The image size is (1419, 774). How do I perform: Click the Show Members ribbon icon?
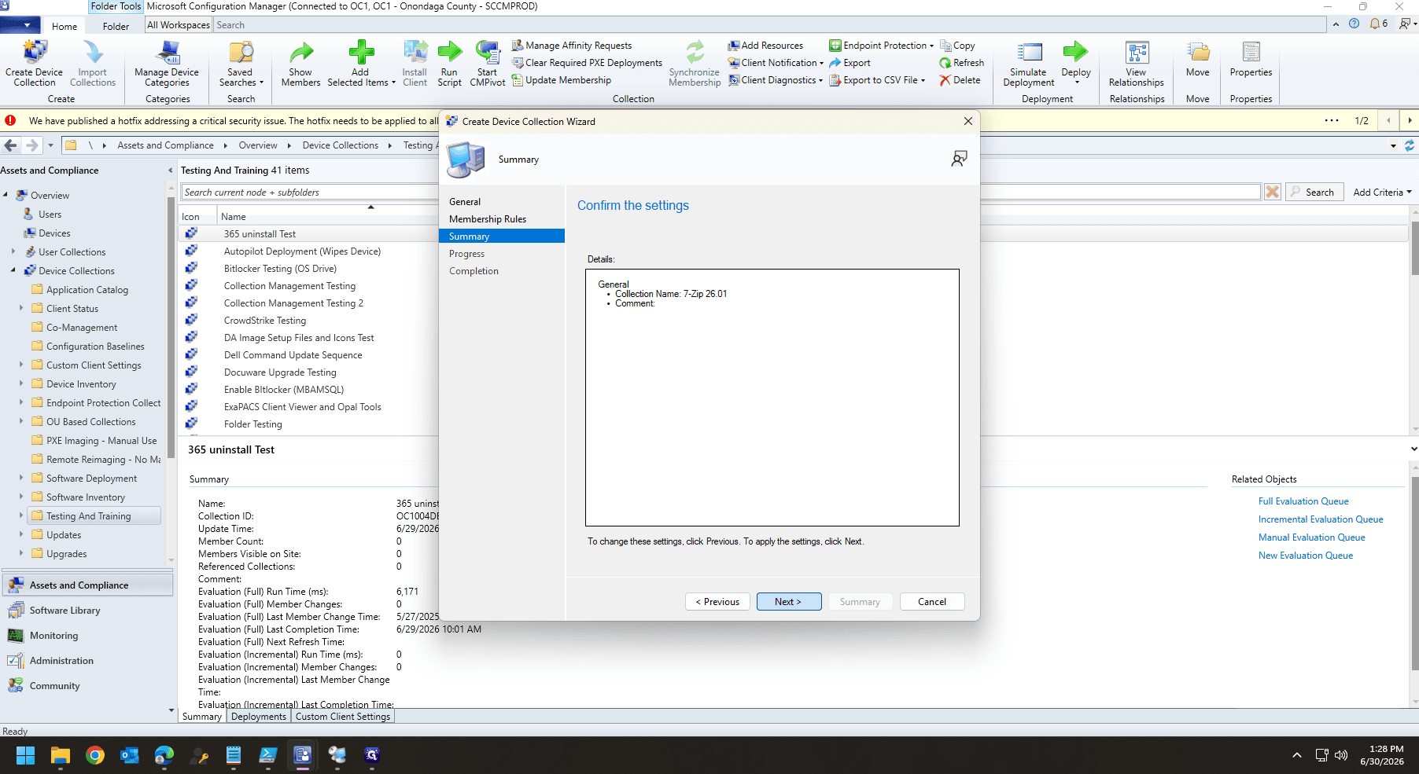point(300,64)
